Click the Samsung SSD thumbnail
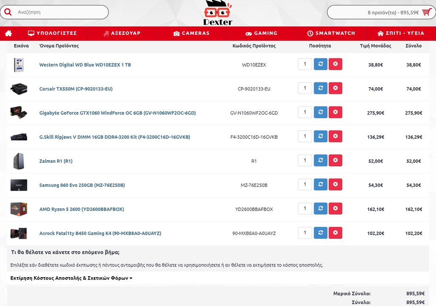Image resolution: width=436 pixels, height=306 pixels. click(19, 185)
